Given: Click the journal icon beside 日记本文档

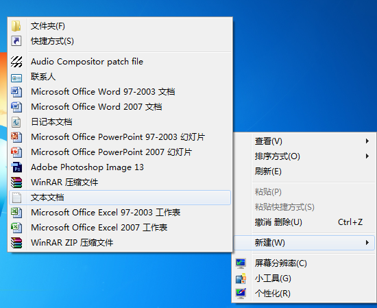Looking at the screenshot, I should pos(16,122).
